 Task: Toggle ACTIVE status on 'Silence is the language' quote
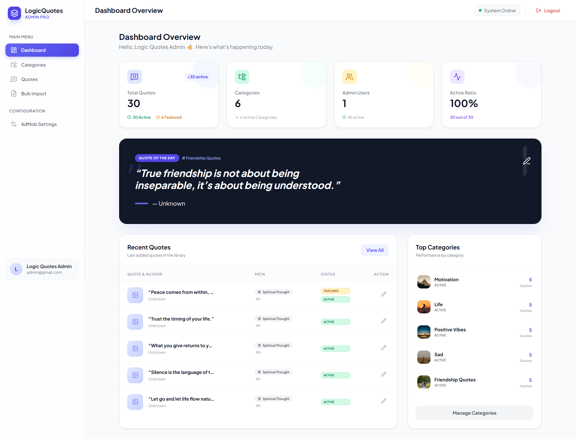tap(335, 375)
